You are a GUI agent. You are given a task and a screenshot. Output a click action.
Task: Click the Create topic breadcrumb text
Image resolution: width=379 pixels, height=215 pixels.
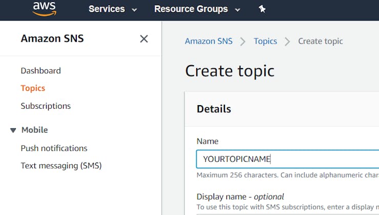click(x=321, y=41)
